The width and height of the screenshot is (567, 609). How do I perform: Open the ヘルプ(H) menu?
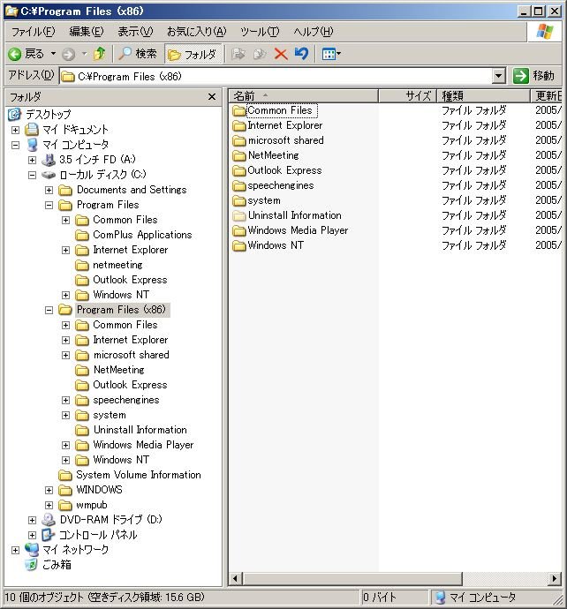[313, 32]
